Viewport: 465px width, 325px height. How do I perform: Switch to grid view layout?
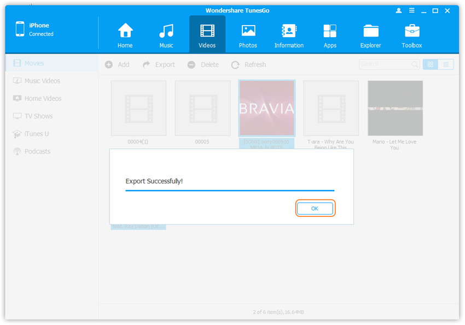[430, 64]
